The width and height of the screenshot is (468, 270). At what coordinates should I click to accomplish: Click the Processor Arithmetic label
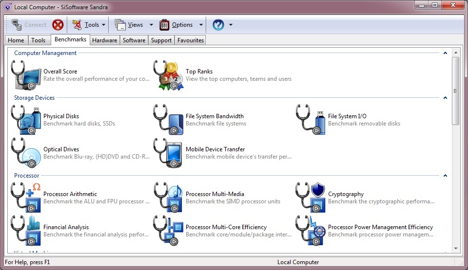tap(70, 194)
